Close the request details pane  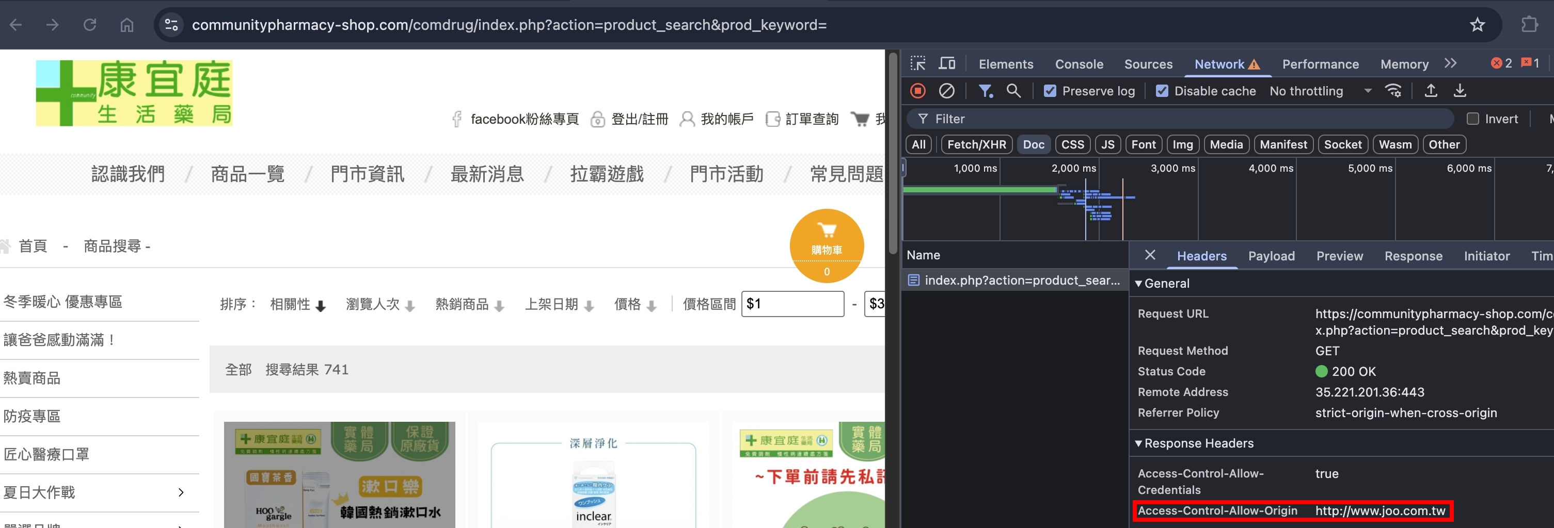point(1150,255)
